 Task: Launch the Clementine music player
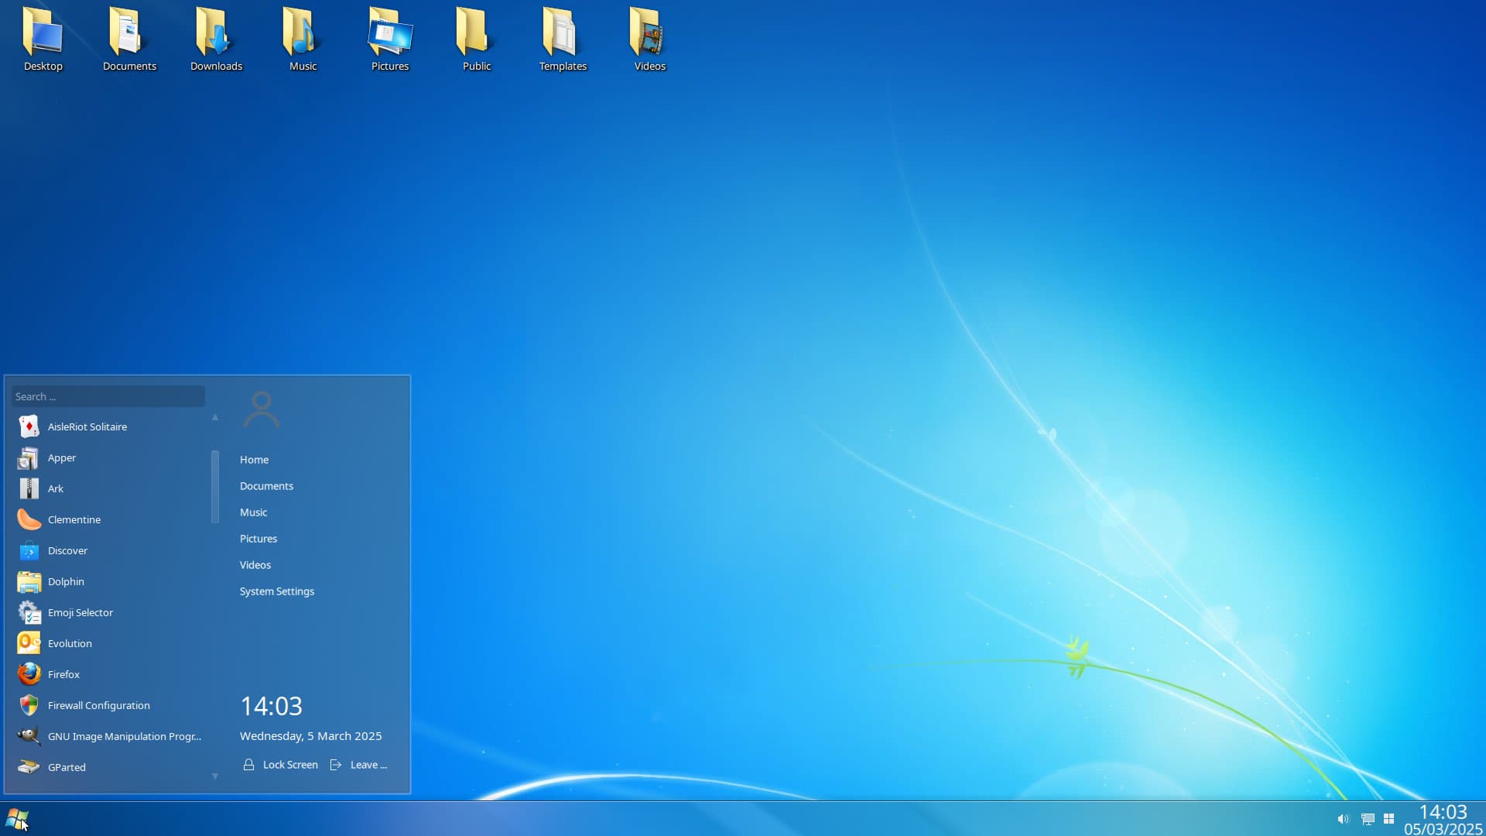pyautogui.click(x=29, y=519)
